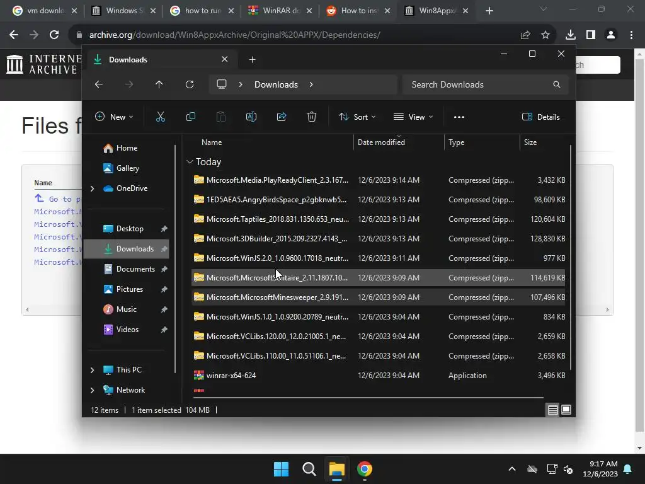Screen dimensions: 645x484
Task: Open Chrome three-dot menu
Action: point(631,35)
